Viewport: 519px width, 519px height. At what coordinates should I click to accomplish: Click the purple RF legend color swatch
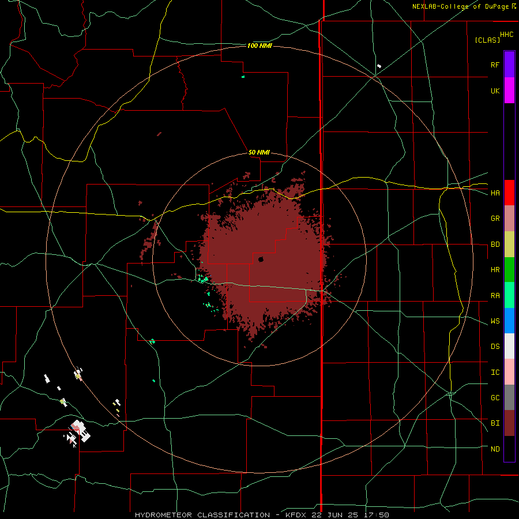pos(509,65)
